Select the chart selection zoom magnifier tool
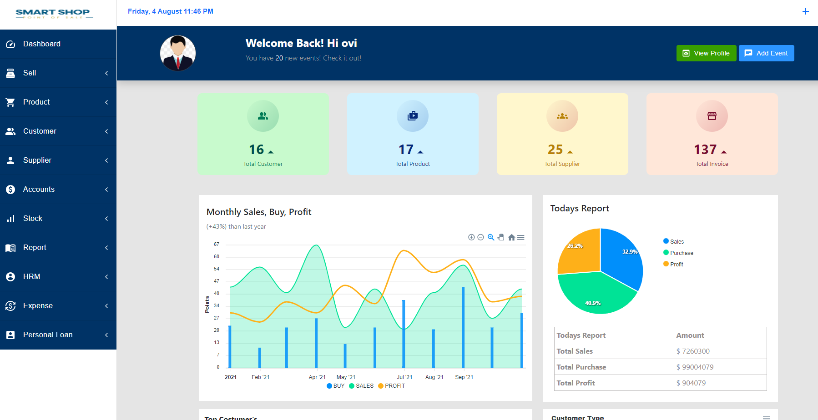 tap(491, 237)
